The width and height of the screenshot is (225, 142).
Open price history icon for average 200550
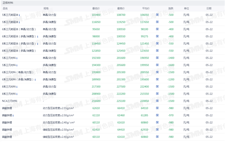pos(157,72)
